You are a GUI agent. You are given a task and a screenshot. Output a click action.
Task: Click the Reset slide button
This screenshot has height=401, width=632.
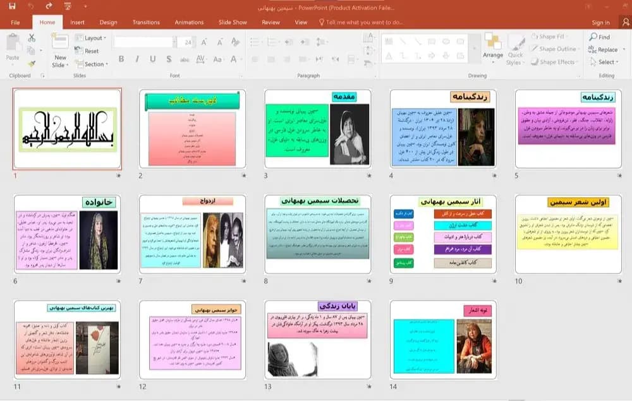tap(87, 51)
